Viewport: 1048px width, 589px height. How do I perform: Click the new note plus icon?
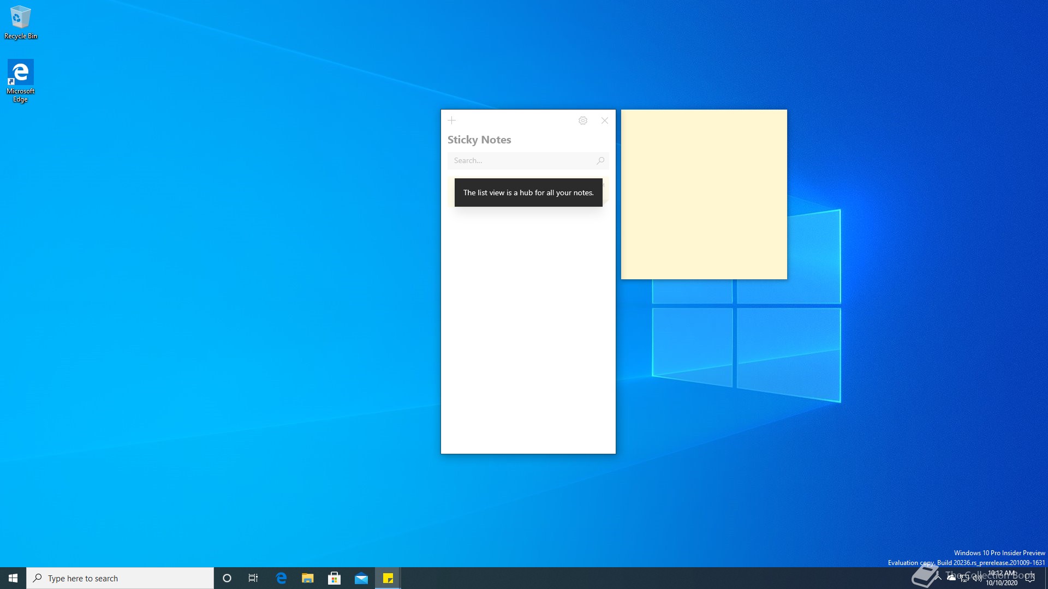click(451, 121)
